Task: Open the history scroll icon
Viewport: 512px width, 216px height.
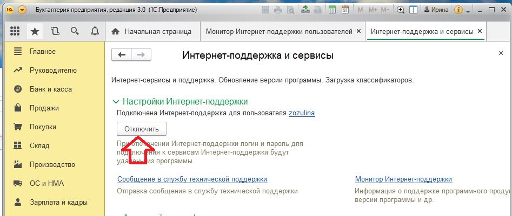Action: coord(55,31)
